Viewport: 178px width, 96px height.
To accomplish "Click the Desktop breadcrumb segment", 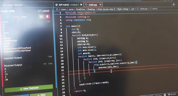I will [x=91, y=9].
